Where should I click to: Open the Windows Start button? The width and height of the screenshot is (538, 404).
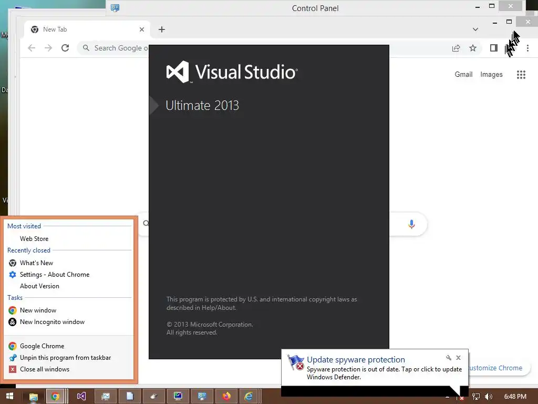pos(9,396)
